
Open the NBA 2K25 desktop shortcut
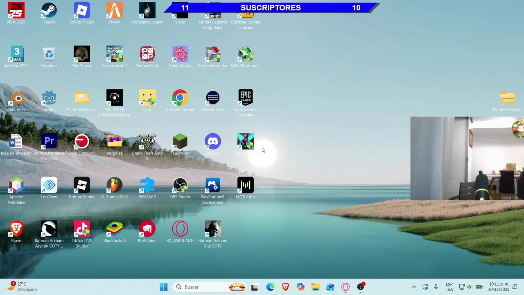point(16,11)
